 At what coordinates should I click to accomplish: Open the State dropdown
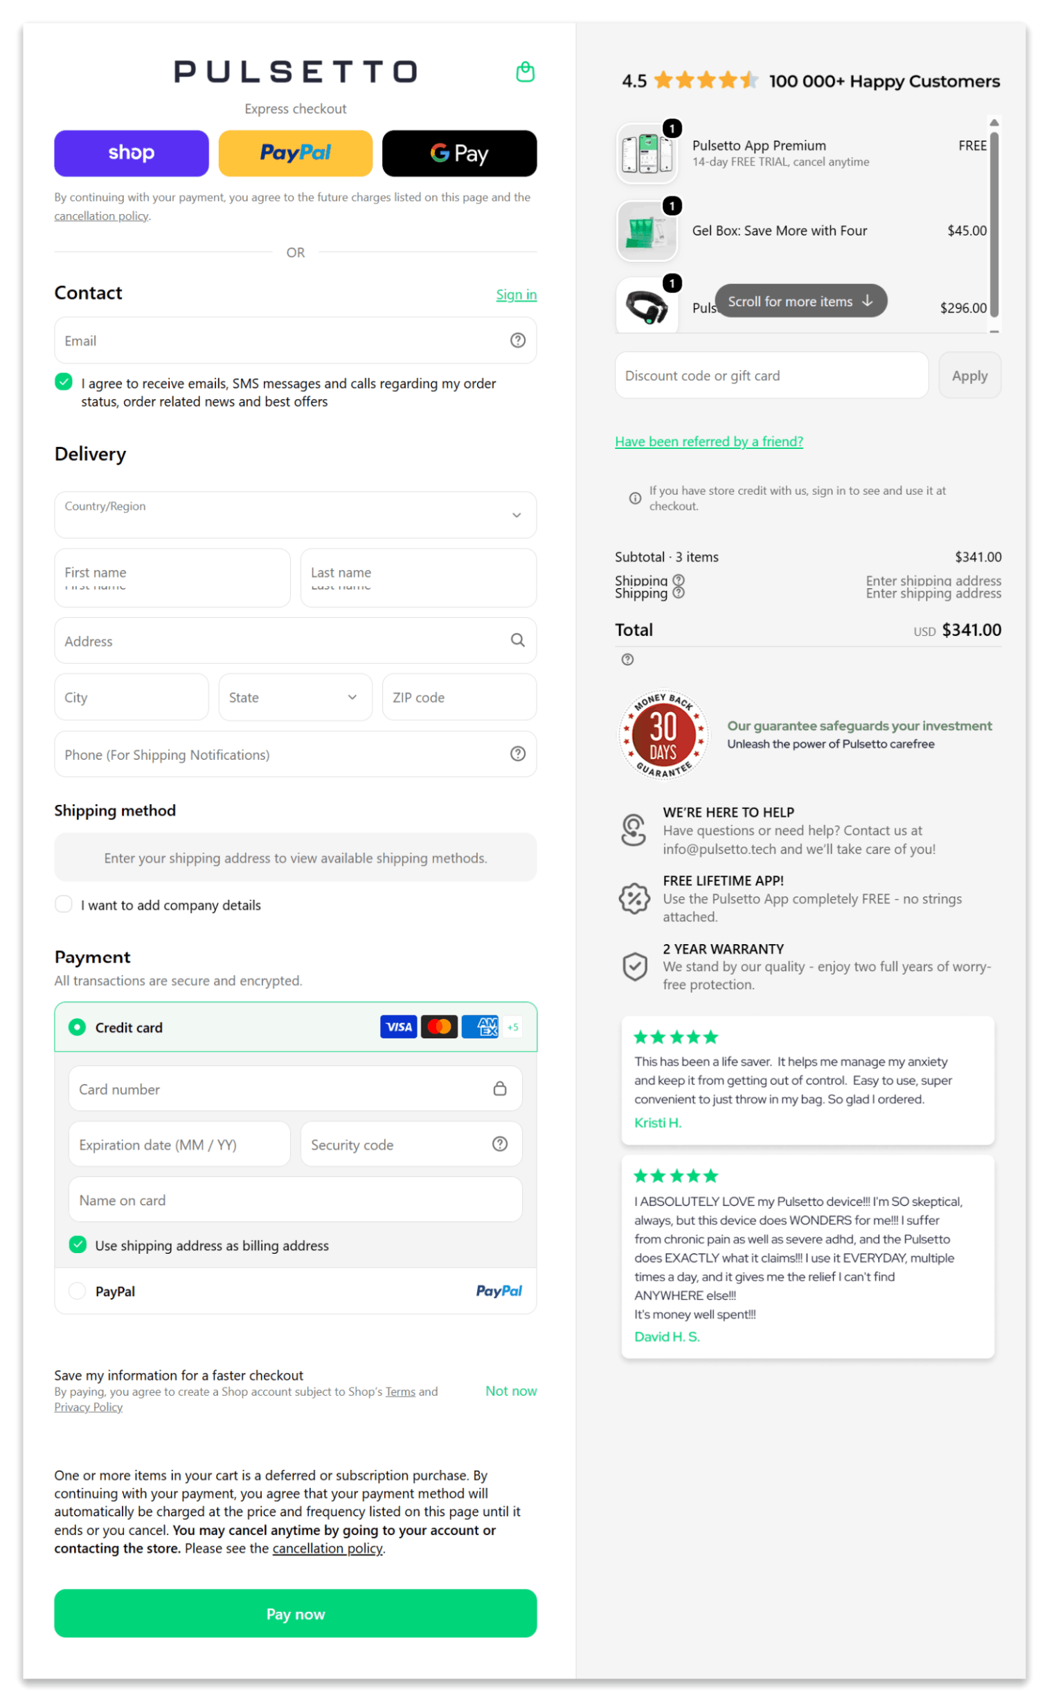click(296, 697)
